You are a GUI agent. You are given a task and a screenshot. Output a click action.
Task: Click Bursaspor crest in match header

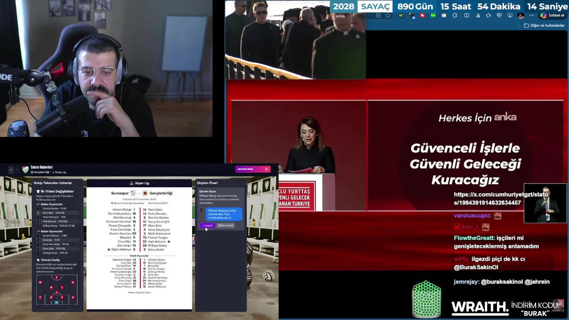tap(133, 193)
